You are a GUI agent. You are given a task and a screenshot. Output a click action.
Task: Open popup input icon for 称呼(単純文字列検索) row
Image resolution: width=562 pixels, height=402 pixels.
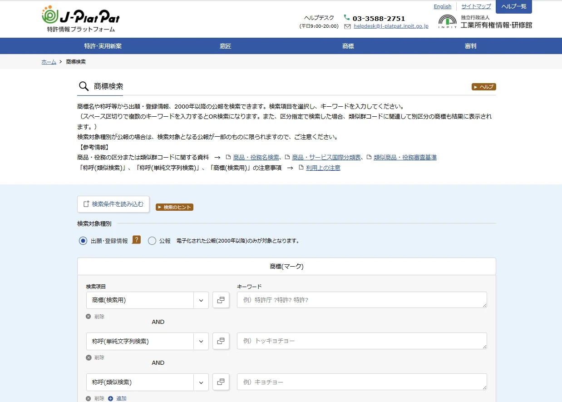221,341
